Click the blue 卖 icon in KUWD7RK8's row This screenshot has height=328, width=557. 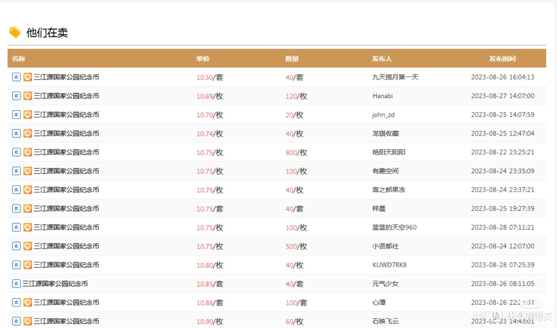(17, 265)
